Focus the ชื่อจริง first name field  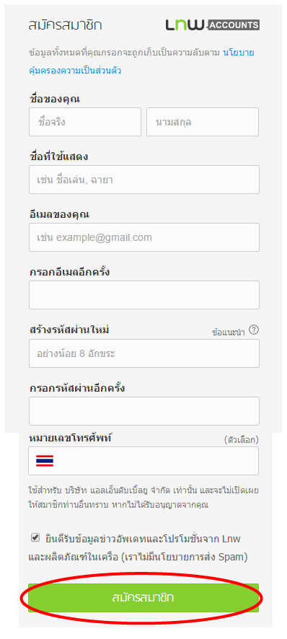[x=85, y=122]
